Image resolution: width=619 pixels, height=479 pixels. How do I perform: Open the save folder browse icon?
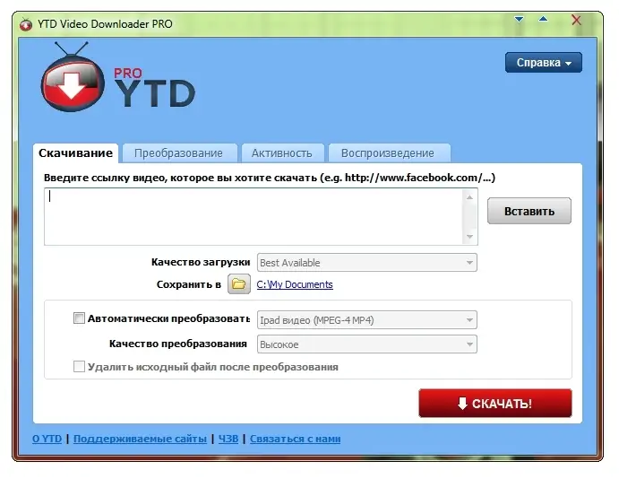pyautogui.click(x=239, y=283)
